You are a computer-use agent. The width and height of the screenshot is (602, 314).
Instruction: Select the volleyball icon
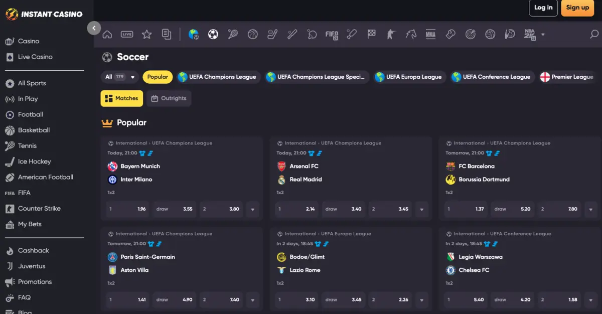[490, 35]
